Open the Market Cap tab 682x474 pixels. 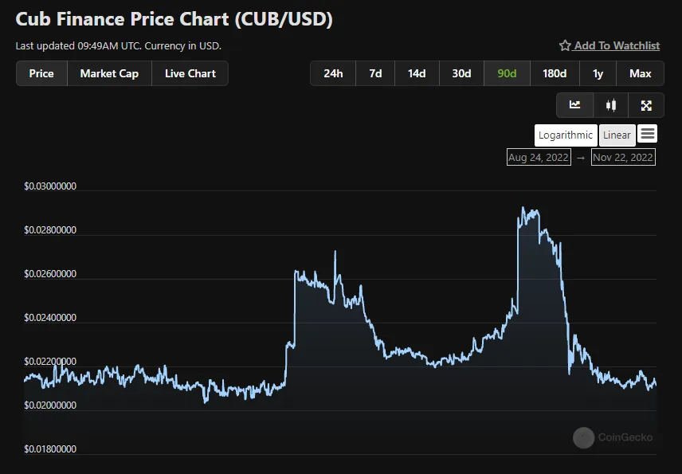pyautogui.click(x=109, y=73)
